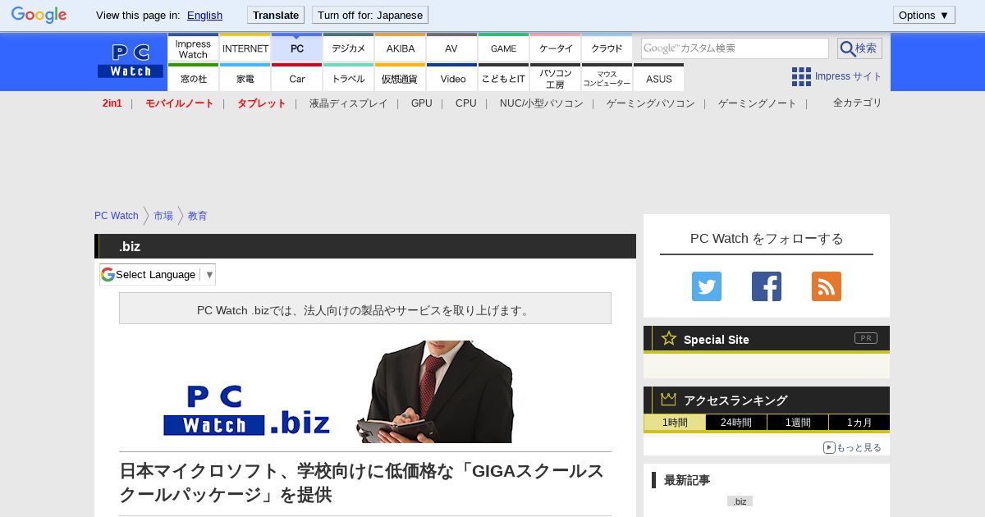Image resolution: width=985 pixels, height=517 pixels.
Task: Open the マウスコンピューター tab
Action: click(x=607, y=78)
